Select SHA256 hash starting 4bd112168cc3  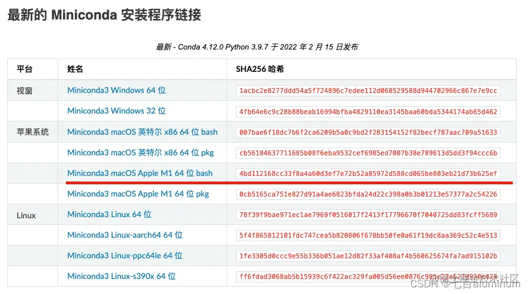coord(368,173)
